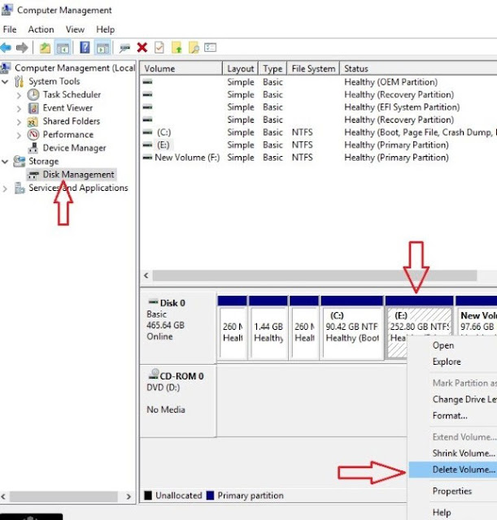Image resolution: width=497 pixels, height=520 pixels.
Task: Click the Properties checkmark sheet icon
Action: coord(159,48)
